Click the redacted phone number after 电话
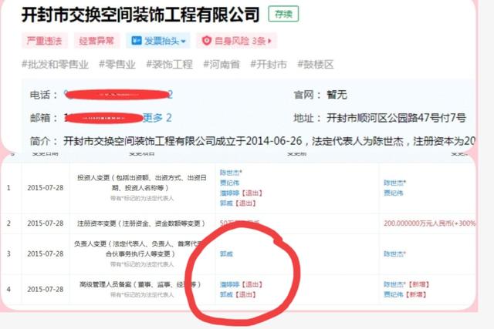This screenshot has height=329, width=494. coord(118,94)
